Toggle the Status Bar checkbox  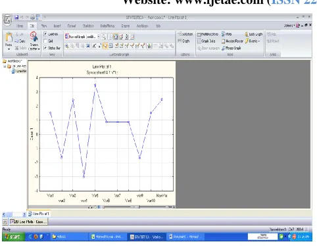point(45,48)
